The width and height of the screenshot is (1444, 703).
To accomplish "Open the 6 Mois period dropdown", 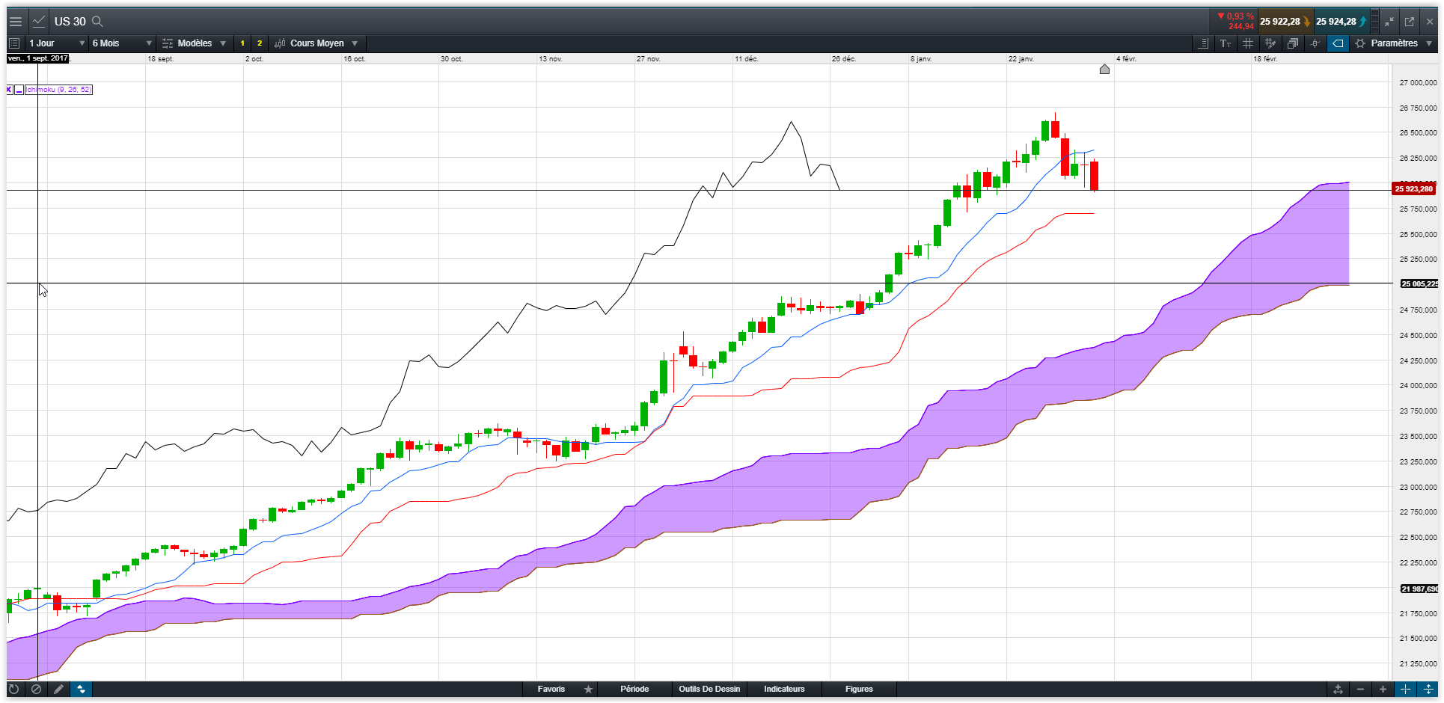I will [x=122, y=43].
